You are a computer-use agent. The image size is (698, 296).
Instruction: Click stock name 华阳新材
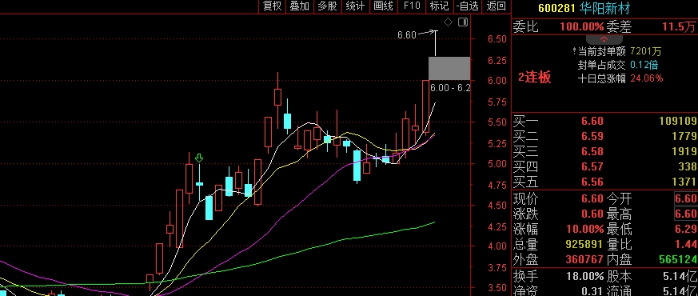click(x=604, y=8)
